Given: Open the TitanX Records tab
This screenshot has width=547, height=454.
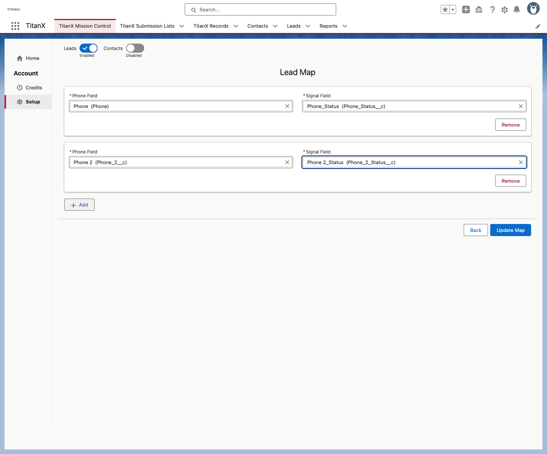Looking at the screenshot, I should point(211,26).
